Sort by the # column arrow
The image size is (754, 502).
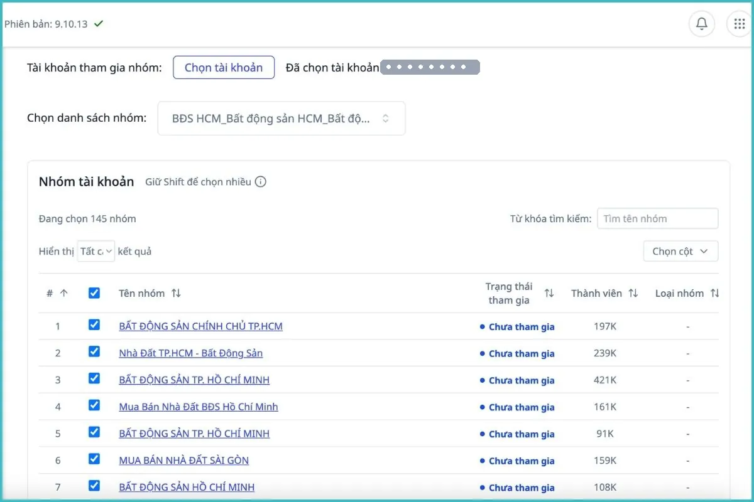tap(63, 293)
